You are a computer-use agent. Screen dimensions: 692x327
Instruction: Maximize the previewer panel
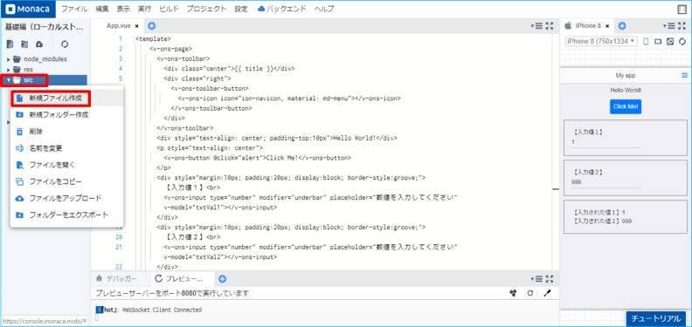tap(682, 26)
